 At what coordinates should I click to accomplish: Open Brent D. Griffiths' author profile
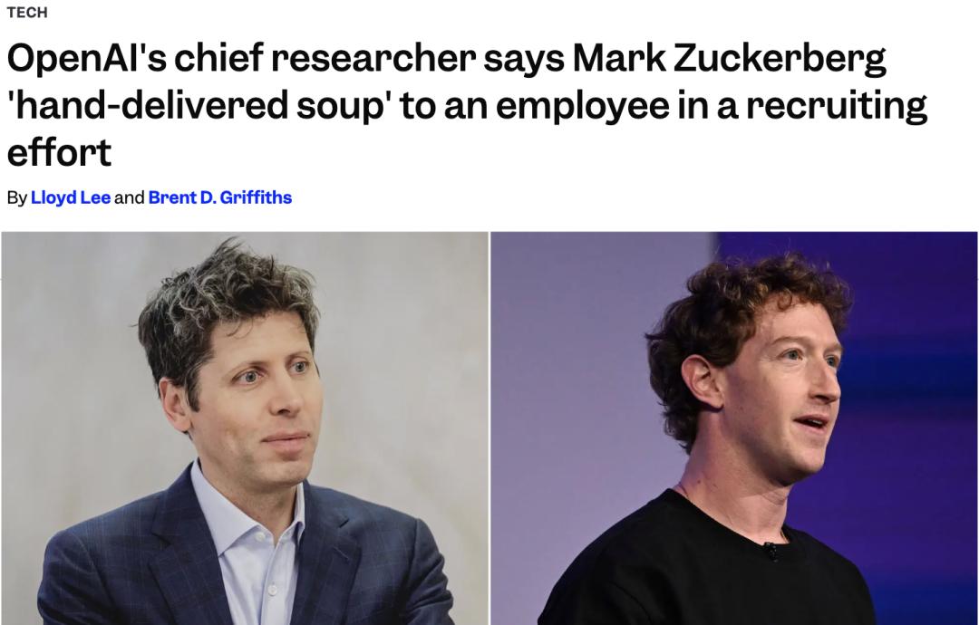click(x=219, y=197)
